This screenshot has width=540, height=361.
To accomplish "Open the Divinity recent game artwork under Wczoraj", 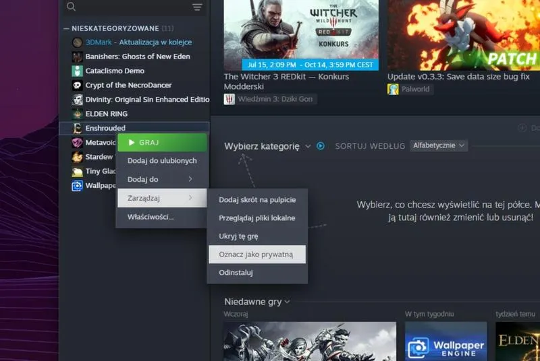I will pyautogui.click(x=310, y=341).
